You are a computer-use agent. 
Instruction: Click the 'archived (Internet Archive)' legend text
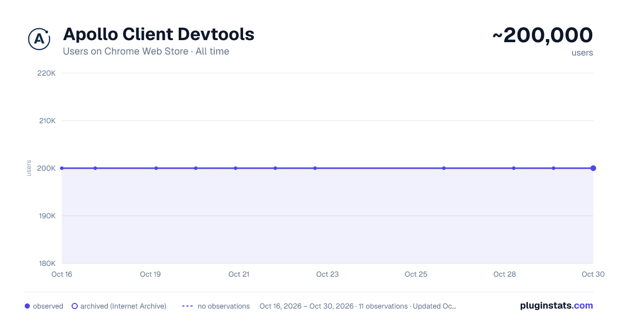coord(123,306)
